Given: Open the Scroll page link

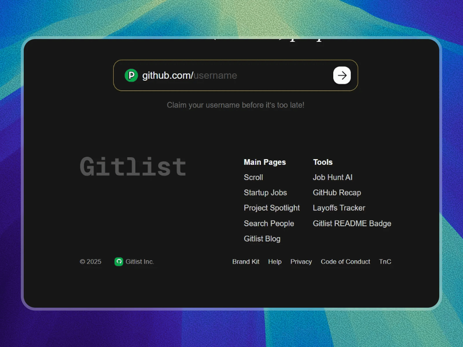Looking at the screenshot, I should click(x=253, y=177).
